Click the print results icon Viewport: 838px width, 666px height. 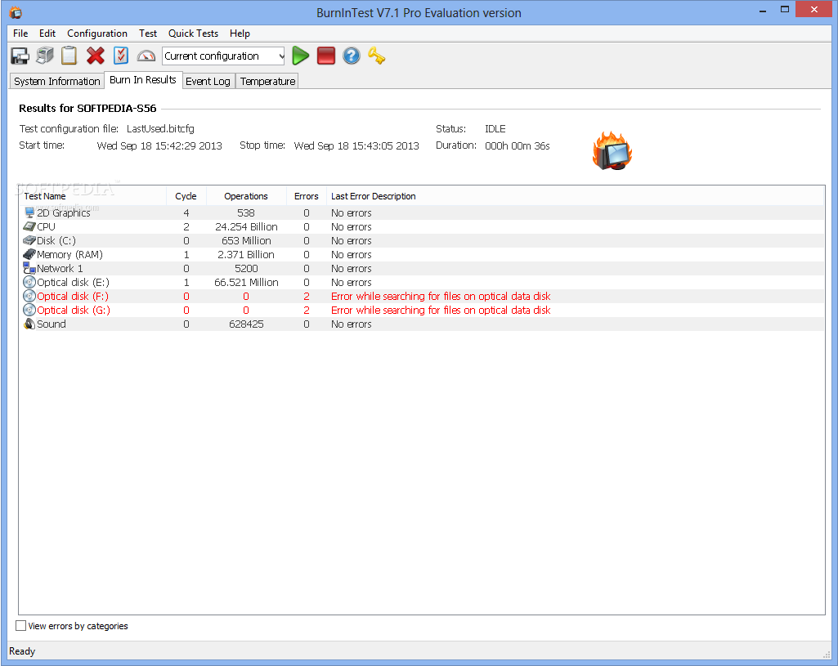(45, 56)
